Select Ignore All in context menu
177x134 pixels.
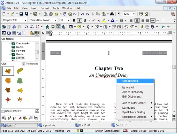point(135,88)
